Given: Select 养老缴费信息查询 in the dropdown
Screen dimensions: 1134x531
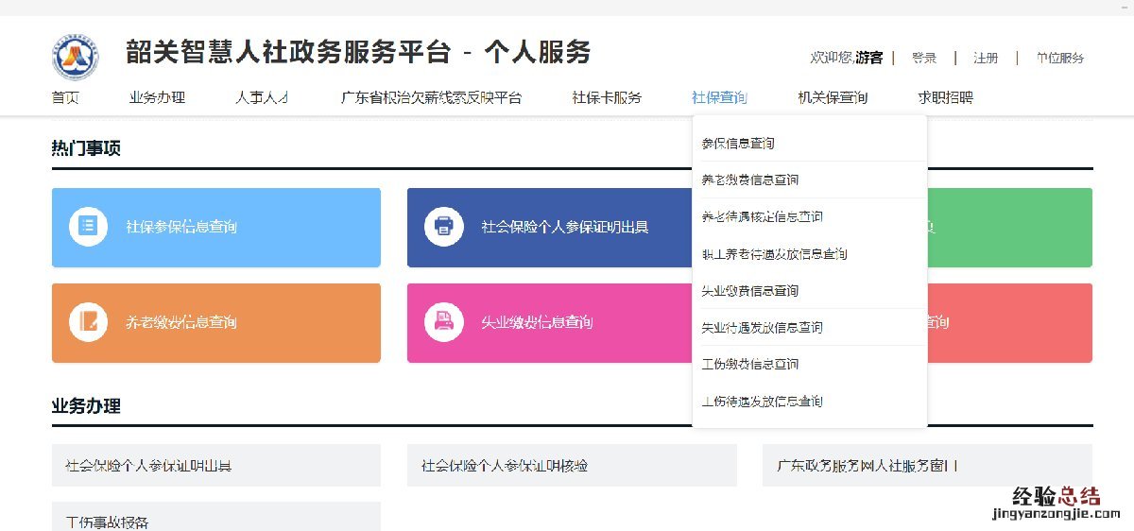Looking at the screenshot, I should (x=750, y=180).
